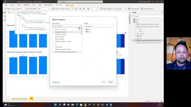191x107 pixels.
Task: Apply percentage format icon
Action: 80,9
